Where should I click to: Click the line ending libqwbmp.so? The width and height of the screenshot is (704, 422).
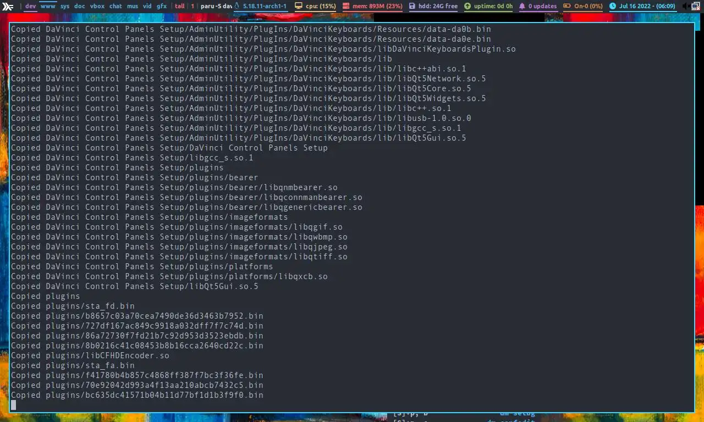[x=179, y=237]
